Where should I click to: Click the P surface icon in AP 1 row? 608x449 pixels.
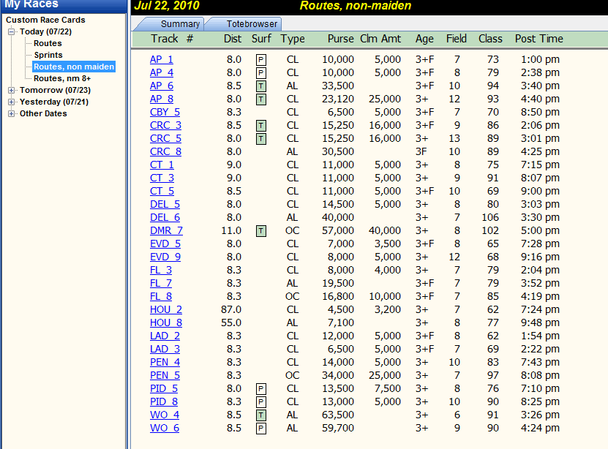(261, 60)
